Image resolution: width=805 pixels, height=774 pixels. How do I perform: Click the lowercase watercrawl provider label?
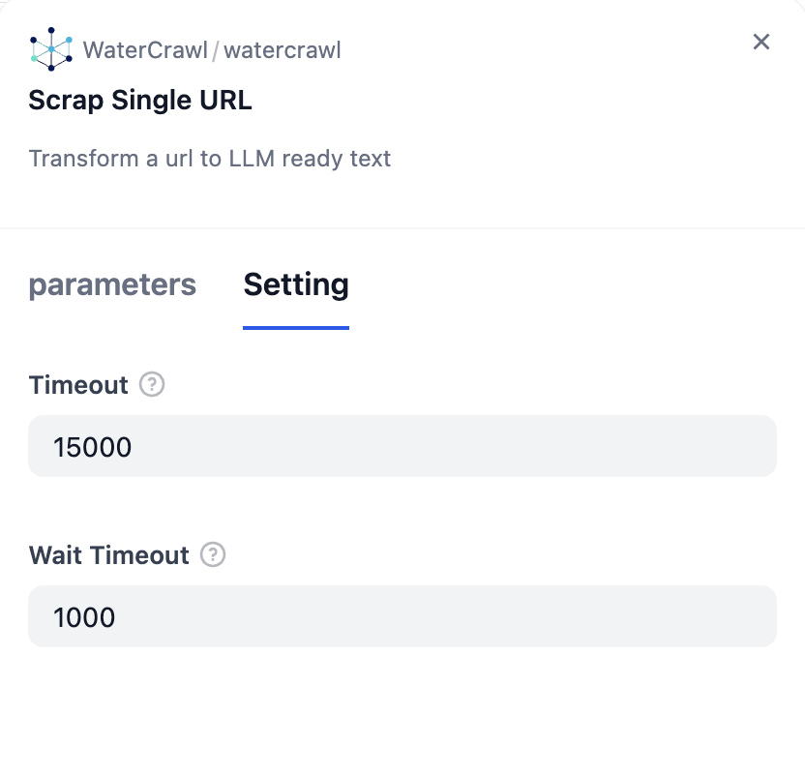click(x=283, y=50)
